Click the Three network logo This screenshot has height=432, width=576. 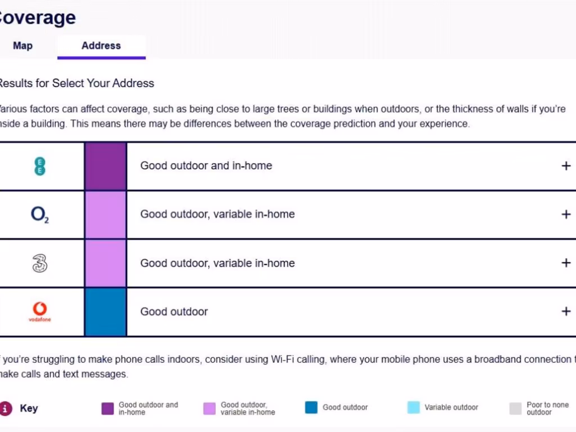pyautogui.click(x=39, y=263)
